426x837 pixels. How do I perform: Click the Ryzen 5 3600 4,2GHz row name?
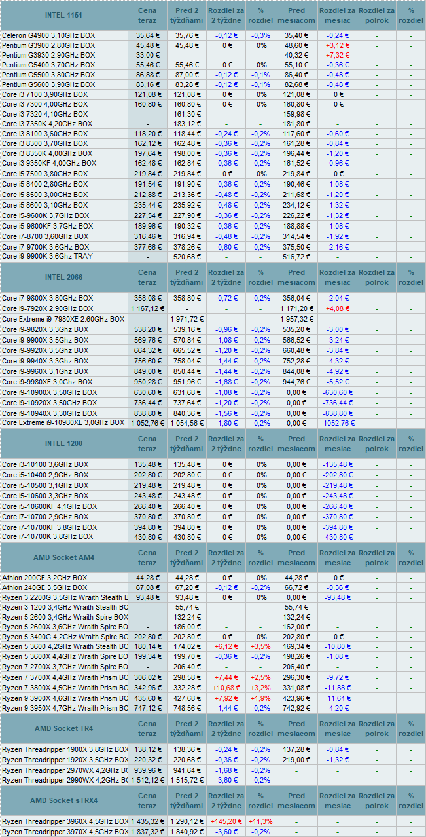pyautogui.click(x=65, y=646)
